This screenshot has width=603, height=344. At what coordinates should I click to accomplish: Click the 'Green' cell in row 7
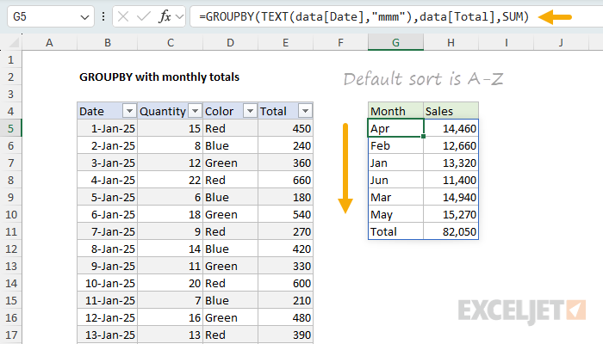[x=230, y=163]
